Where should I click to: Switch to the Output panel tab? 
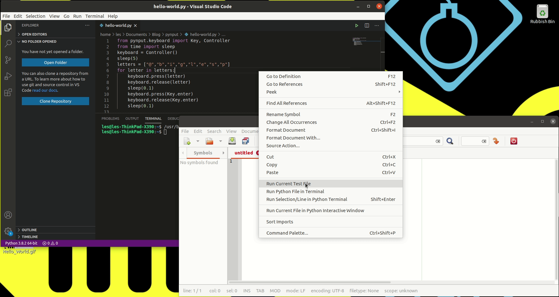point(132,119)
